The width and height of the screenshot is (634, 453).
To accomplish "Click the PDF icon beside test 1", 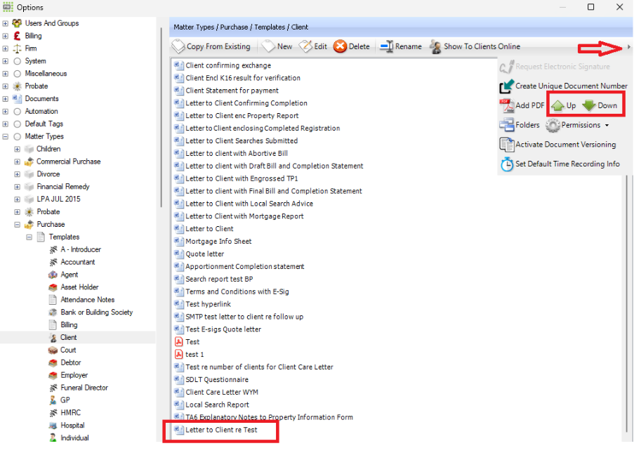I will tap(179, 354).
